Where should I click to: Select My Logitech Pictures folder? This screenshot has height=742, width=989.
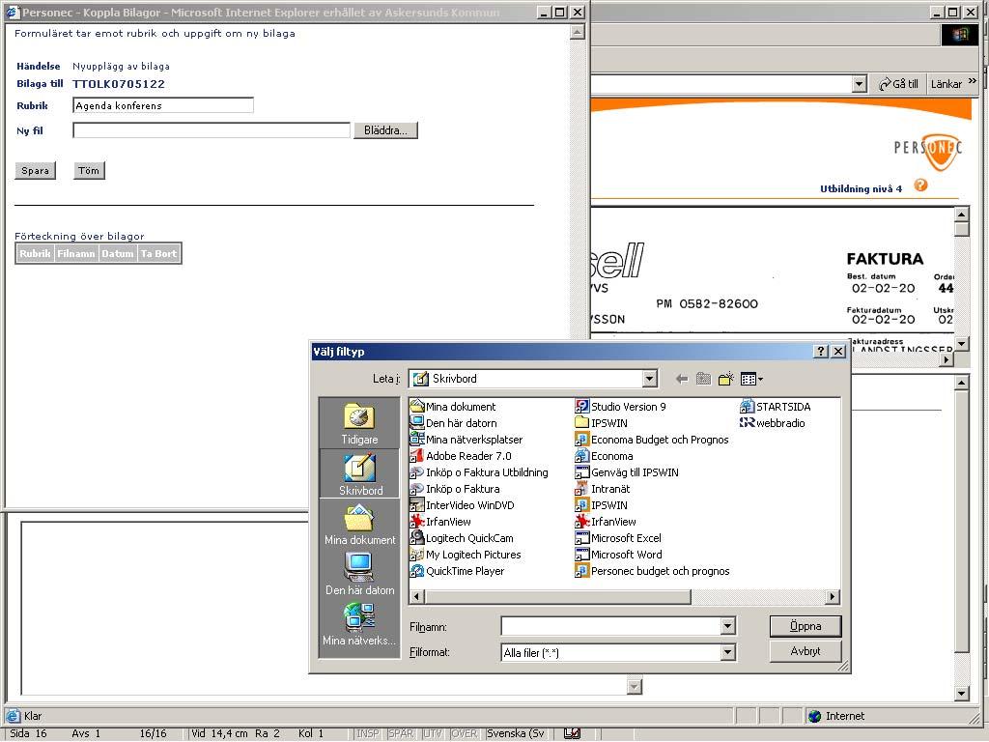[466, 554]
